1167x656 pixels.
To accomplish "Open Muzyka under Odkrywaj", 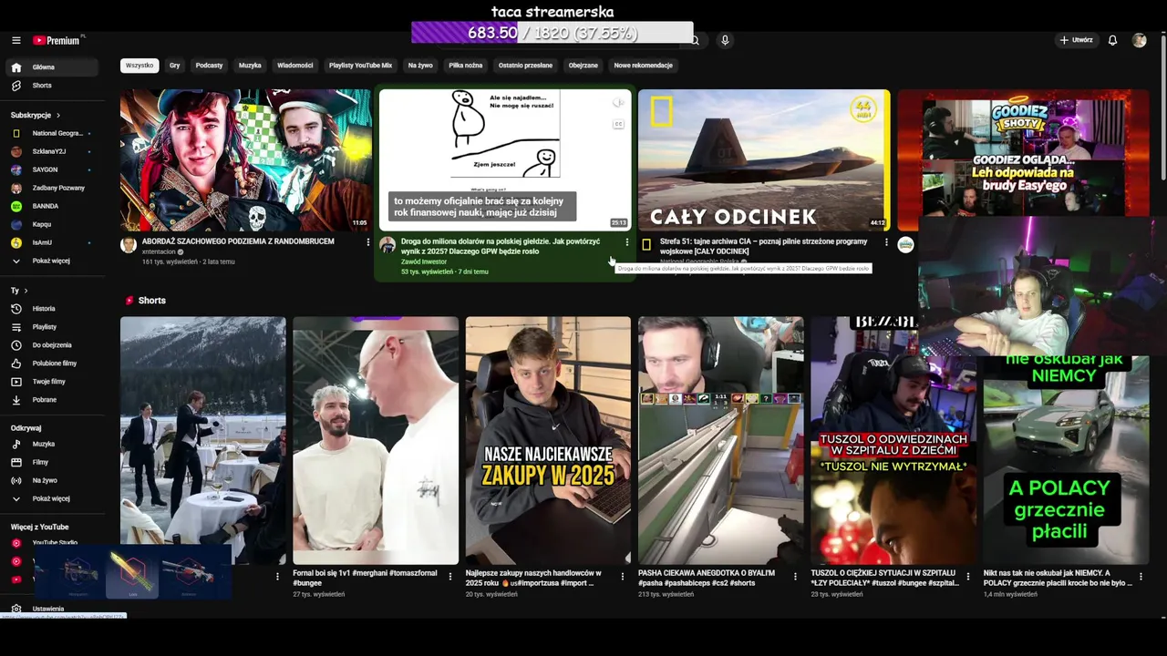I will [x=54, y=445].
